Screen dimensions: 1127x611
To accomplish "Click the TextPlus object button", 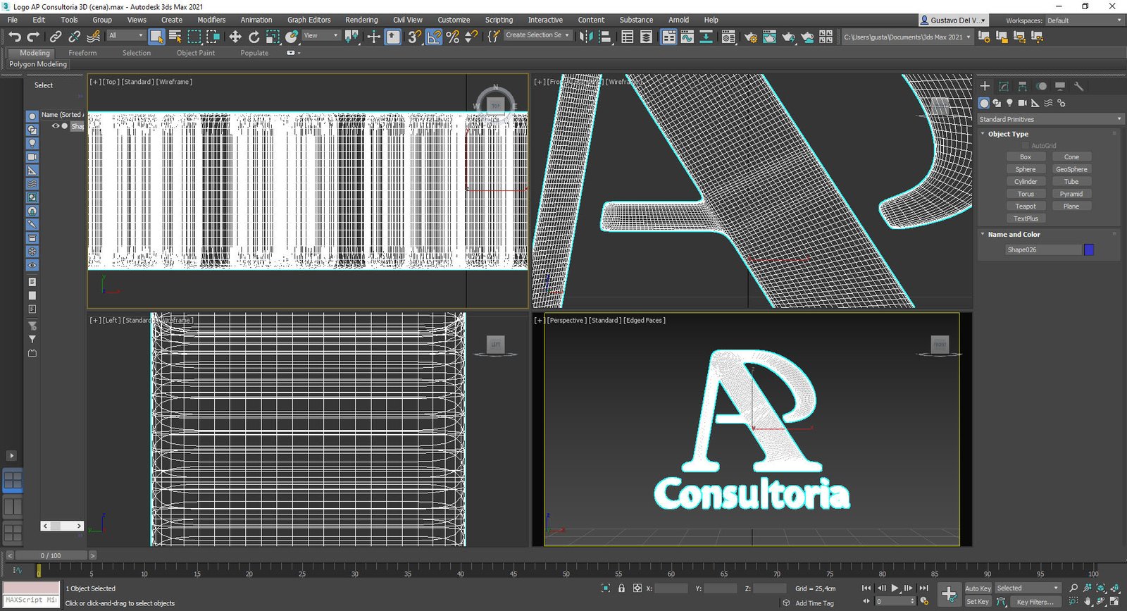I will point(1026,218).
